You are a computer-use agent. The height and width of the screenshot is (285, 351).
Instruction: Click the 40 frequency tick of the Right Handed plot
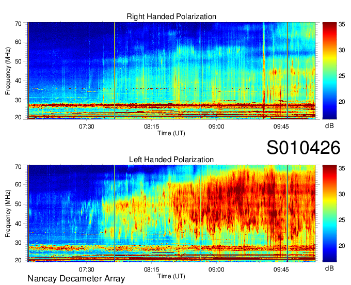click(x=18, y=81)
